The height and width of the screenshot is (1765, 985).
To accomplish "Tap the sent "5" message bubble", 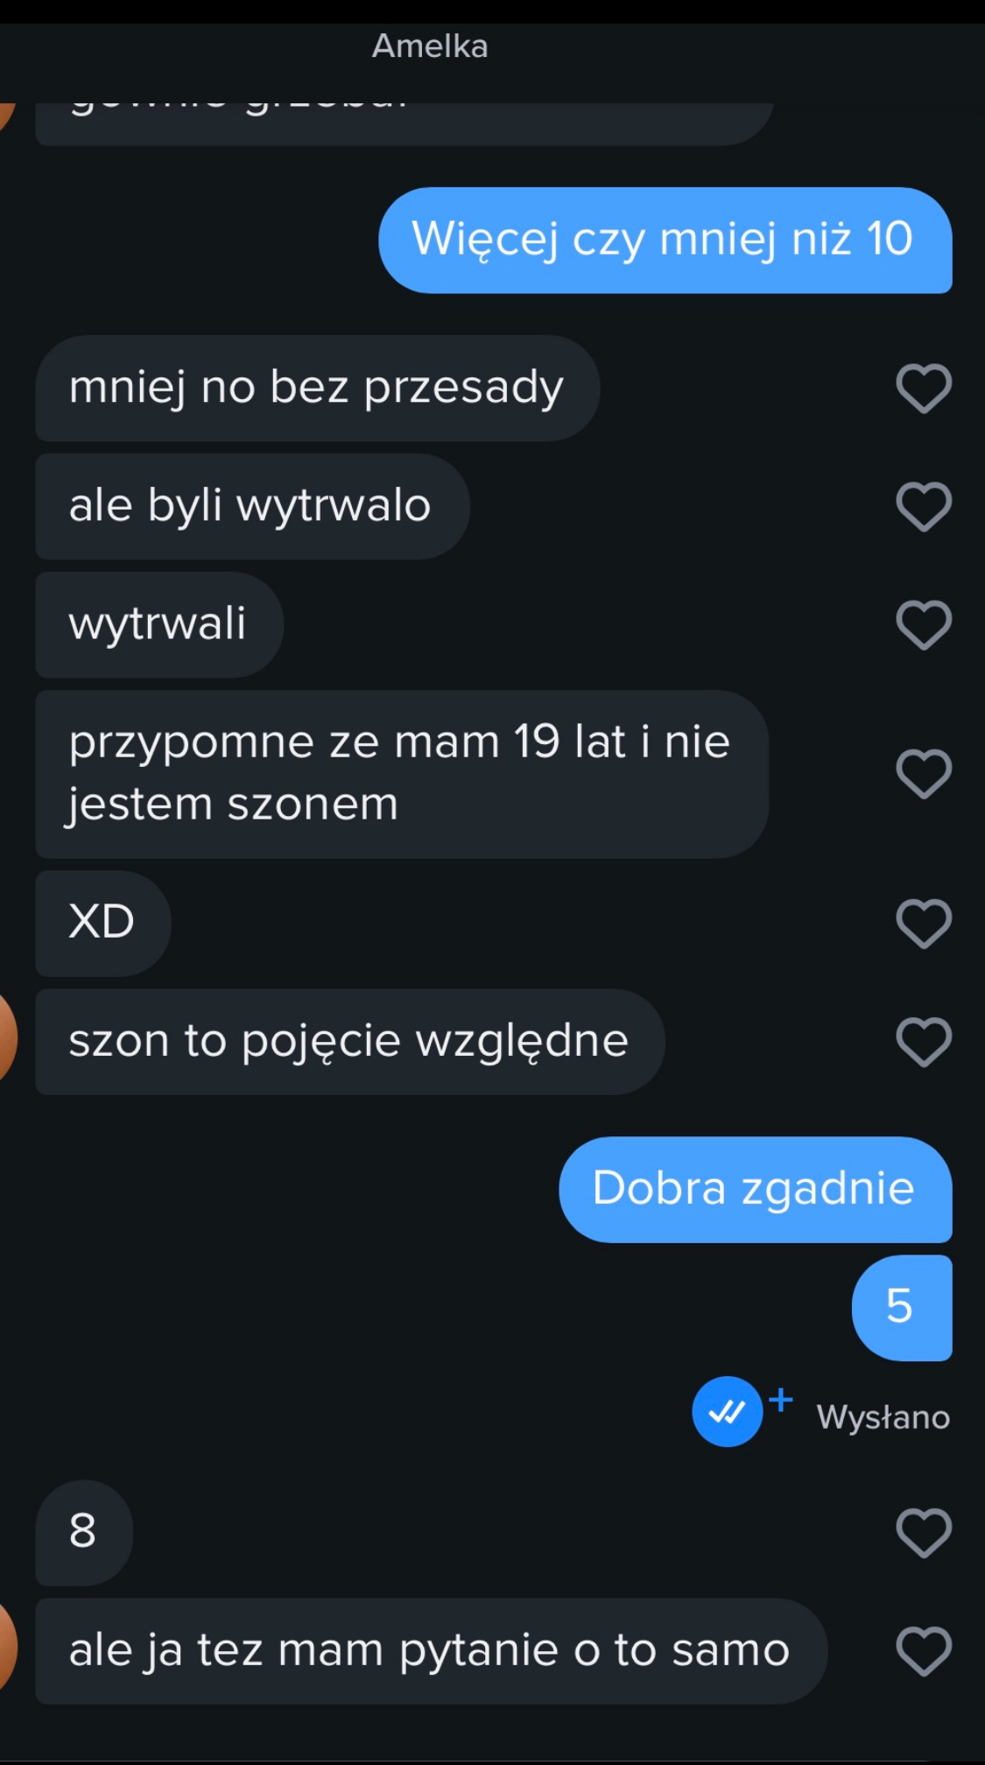I will [902, 1307].
